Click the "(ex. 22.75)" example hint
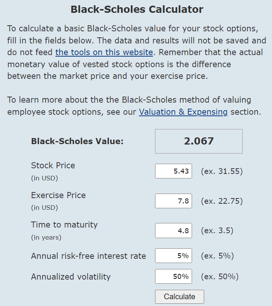The width and height of the screenshot is (272, 306). coord(222,201)
